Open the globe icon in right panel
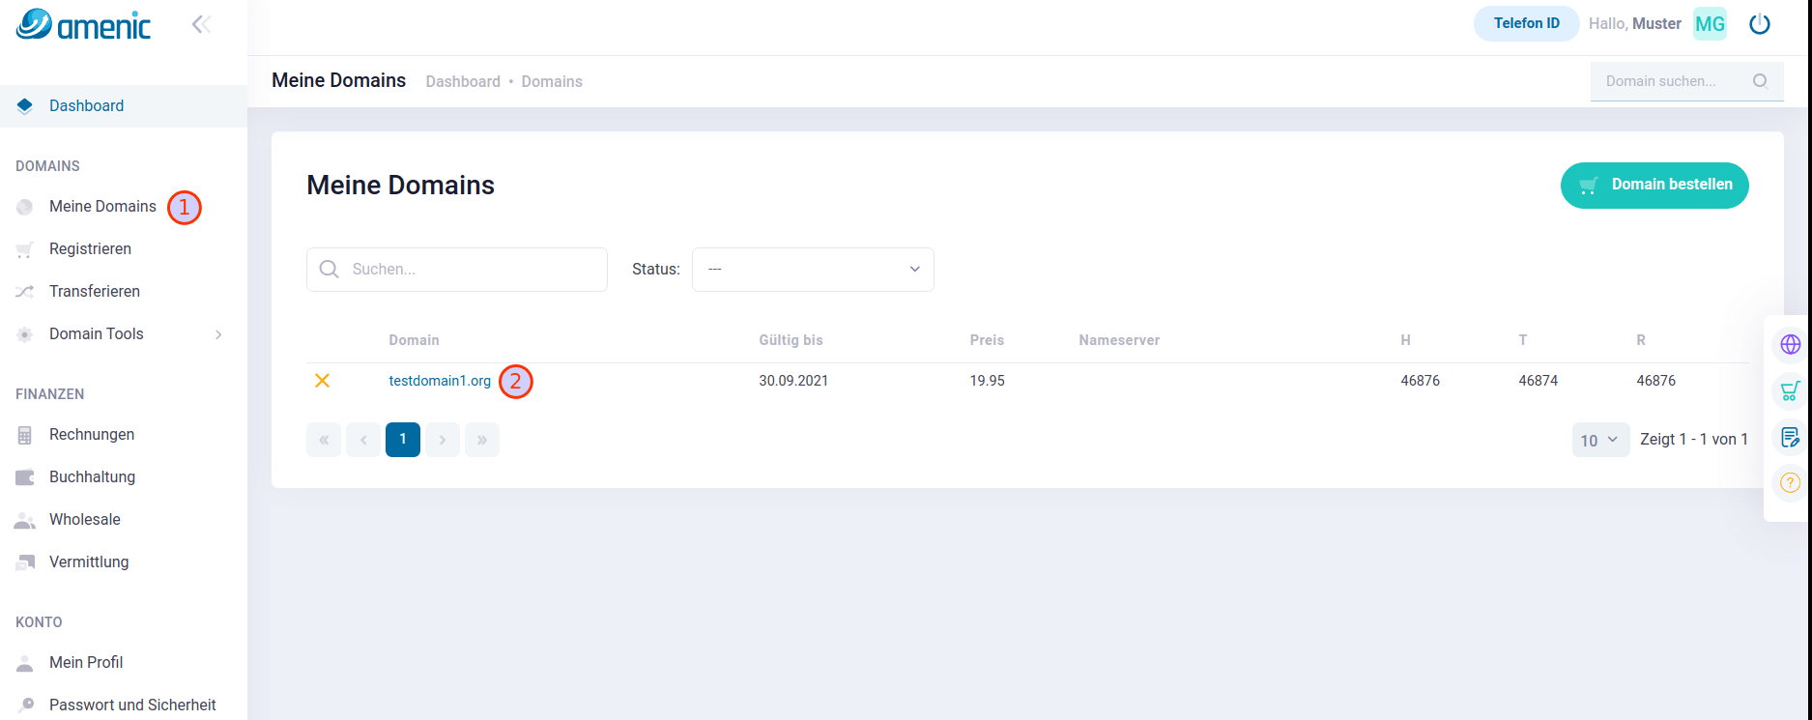1812x720 pixels. (x=1790, y=345)
